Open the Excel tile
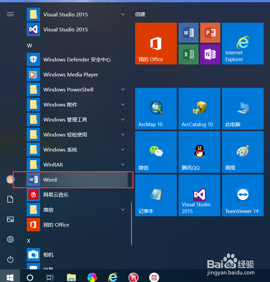The image size is (270, 282). tap(189, 54)
